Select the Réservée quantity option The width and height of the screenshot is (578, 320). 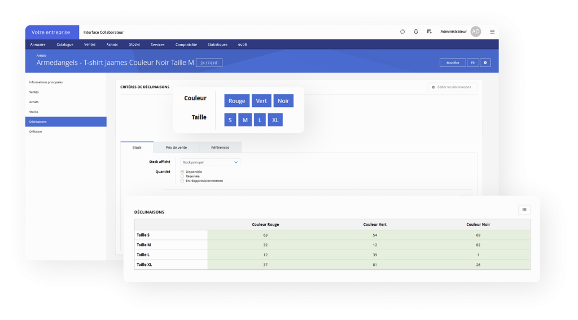coord(182,176)
